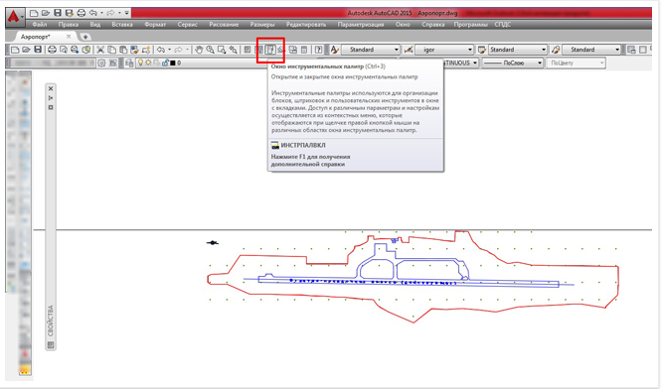
Task: Open the Рисование menu
Action: coord(224,25)
